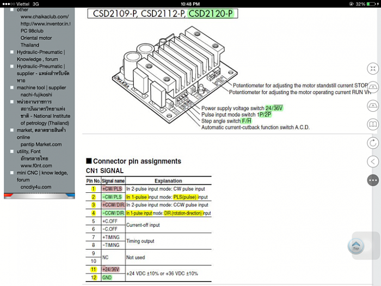Select '+24 VDC ±10% or +36 VDC ±10%' text
The width and height of the screenshot is (381, 286).
tap(162, 273)
